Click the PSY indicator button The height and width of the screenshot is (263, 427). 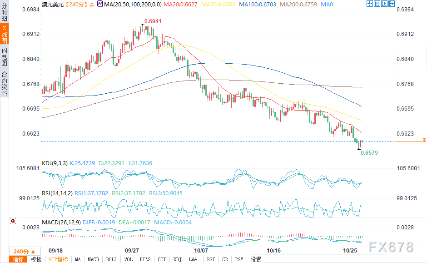[x=239, y=259]
